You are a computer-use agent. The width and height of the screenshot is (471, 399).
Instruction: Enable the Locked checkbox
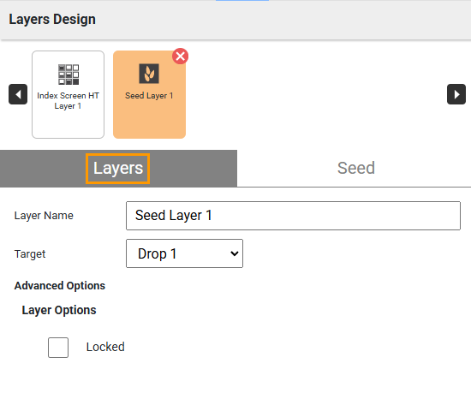pos(58,348)
